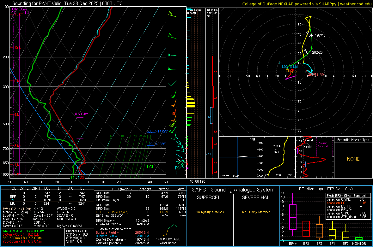Click the 'UP=202/25' hodograph label
The height and width of the screenshot is (247, 373).
pyautogui.click(x=314, y=52)
